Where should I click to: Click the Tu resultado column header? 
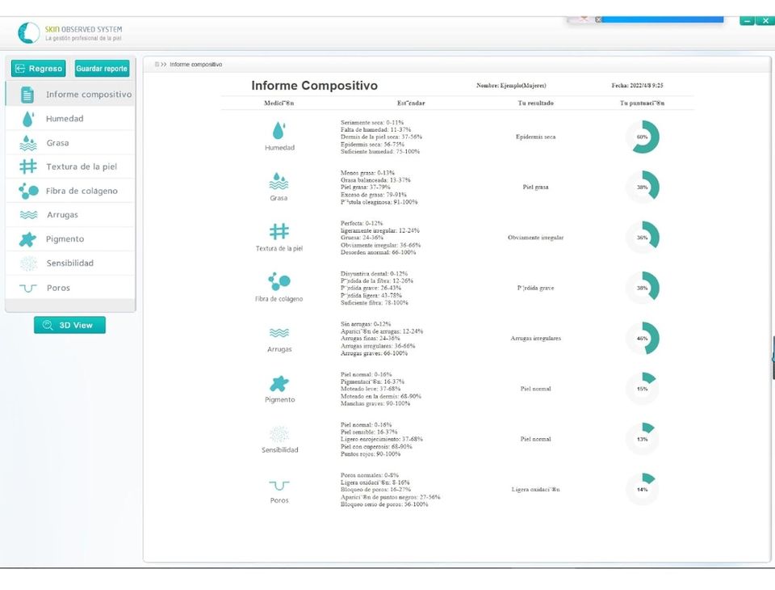535,103
